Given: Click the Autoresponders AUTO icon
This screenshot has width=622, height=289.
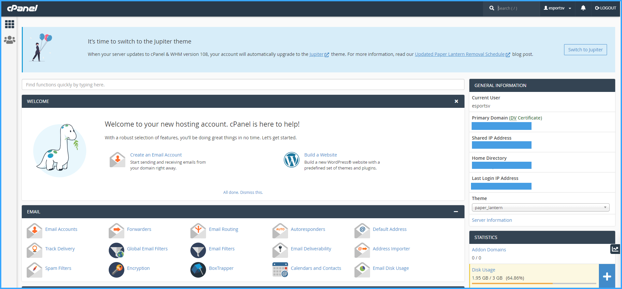Looking at the screenshot, I should (x=280, y=231).
